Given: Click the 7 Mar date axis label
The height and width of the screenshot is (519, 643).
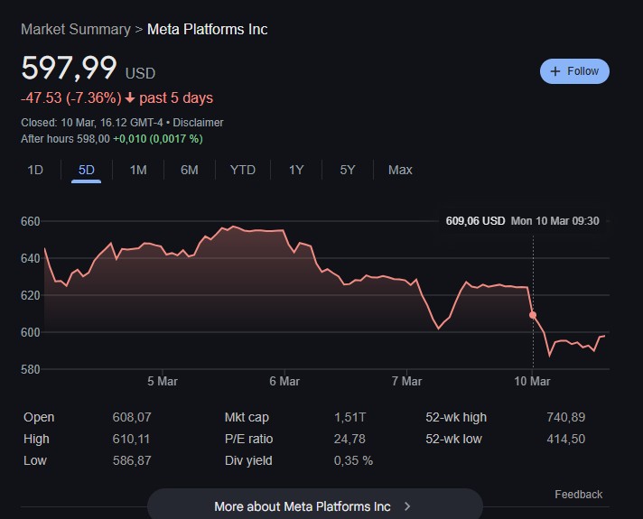Looking at the screenshot, I should click(406, 381).
